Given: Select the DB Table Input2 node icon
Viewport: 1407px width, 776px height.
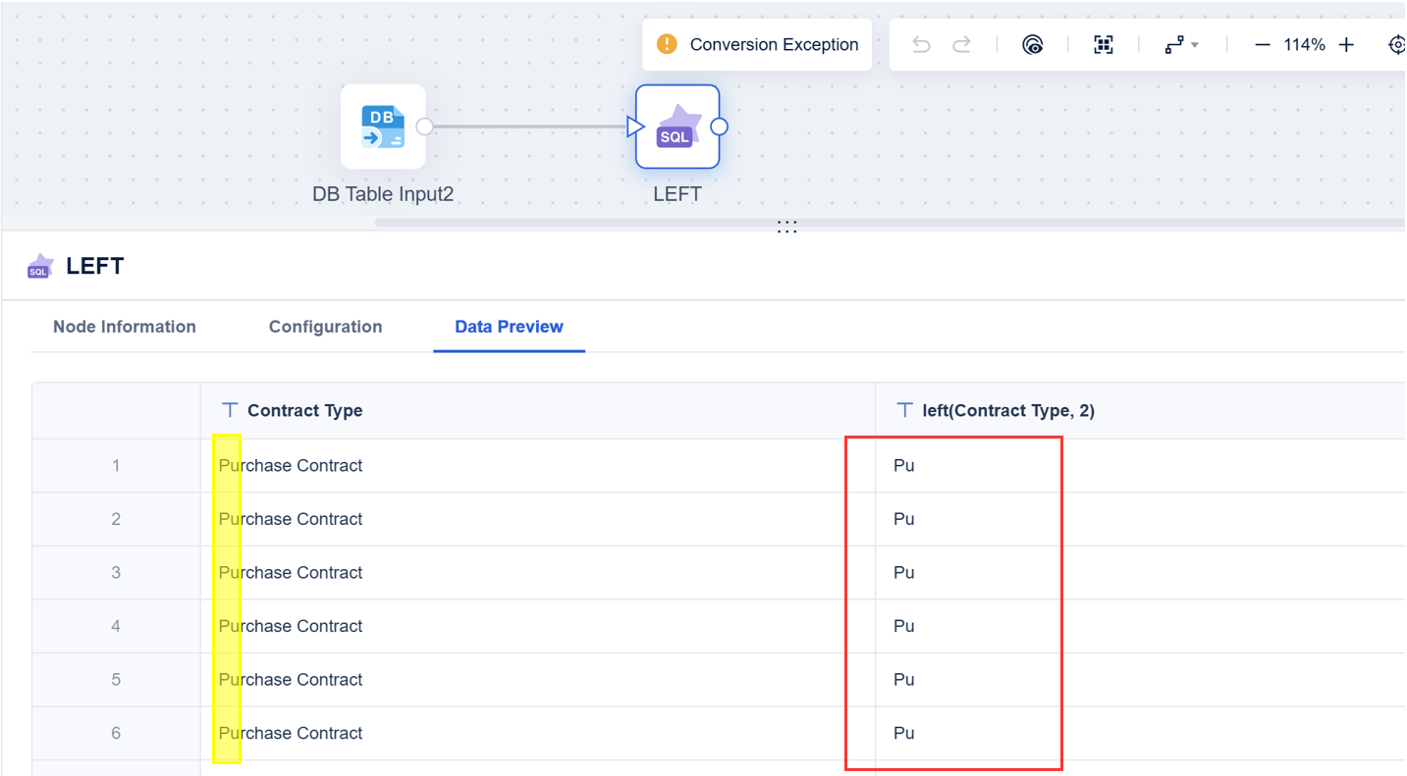Looking at the screenshot, I should (383, 127).
